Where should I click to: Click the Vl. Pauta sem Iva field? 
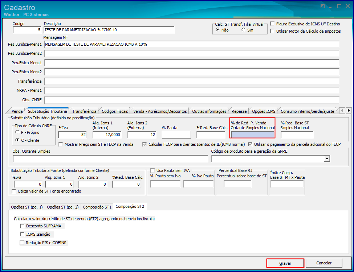[166, 184]
